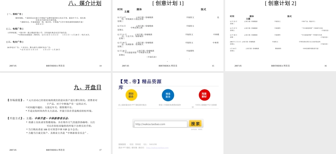
Task: Click the [一、报纸广告] section heading
Action: click(15, 14)
